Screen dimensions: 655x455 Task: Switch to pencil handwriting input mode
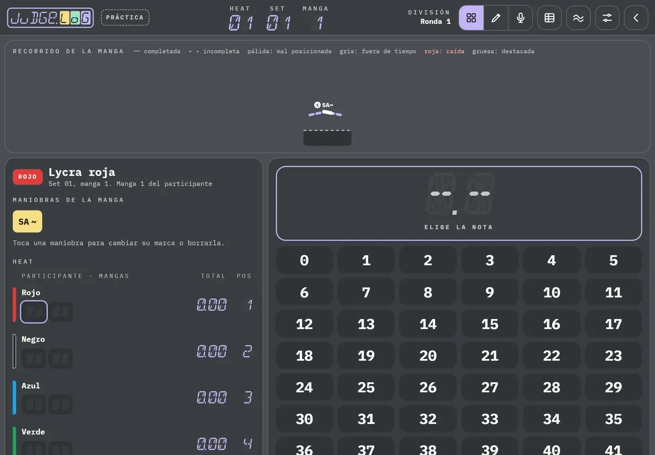click(x=496, y=18)
